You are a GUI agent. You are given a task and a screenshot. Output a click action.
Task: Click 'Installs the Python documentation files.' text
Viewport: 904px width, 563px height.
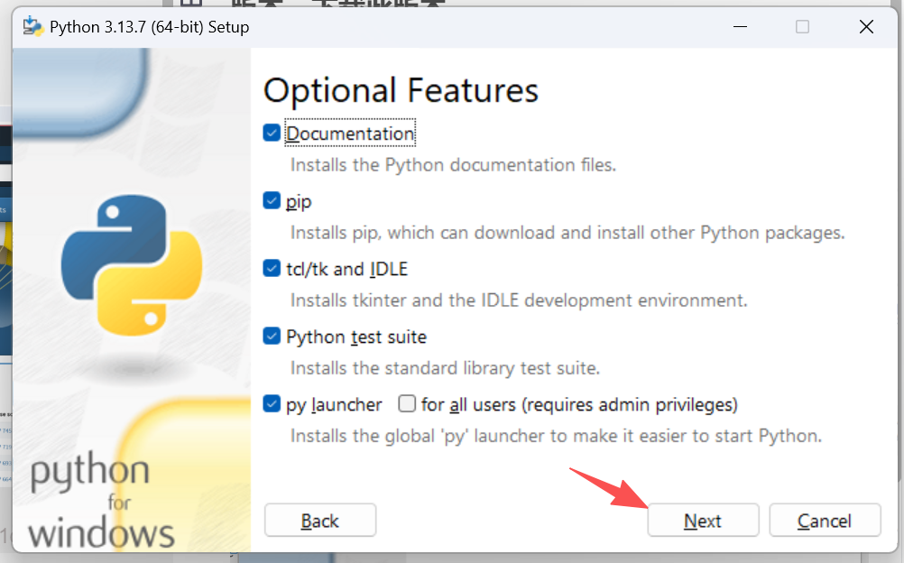tap(453, 165)
